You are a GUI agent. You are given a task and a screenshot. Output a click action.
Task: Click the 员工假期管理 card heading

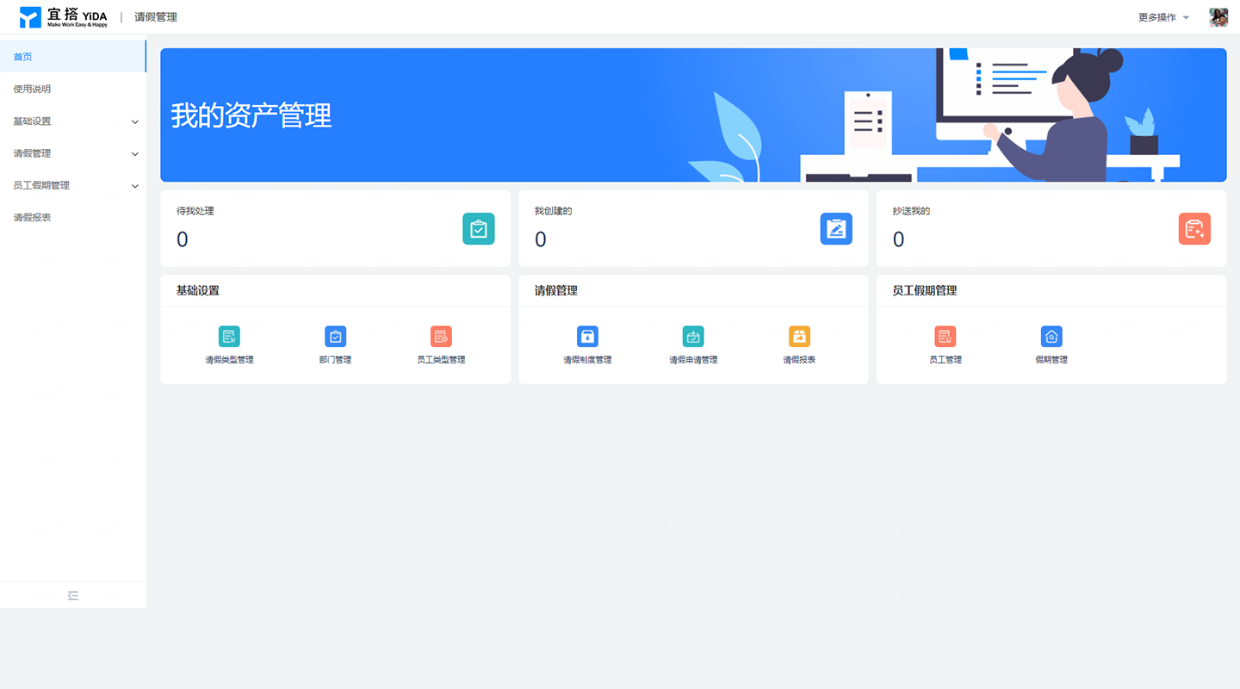(x=925, y=291)
